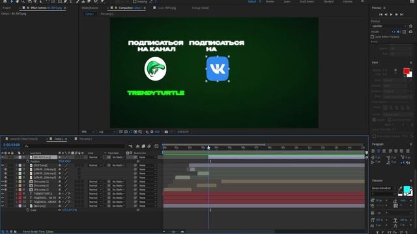Click left align icon in Paragraph panel
The width and height of the screenshot is (417, 234).
[373, 151]
